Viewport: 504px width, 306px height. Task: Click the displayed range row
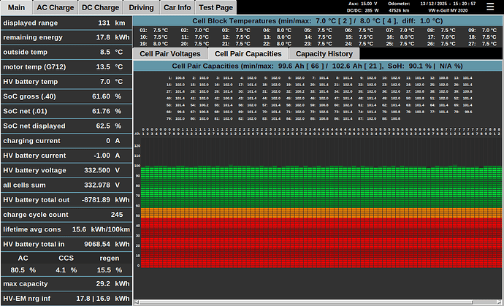tap(66, 22)
